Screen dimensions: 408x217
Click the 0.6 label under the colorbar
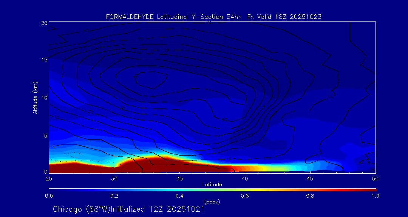pos(245,196)
